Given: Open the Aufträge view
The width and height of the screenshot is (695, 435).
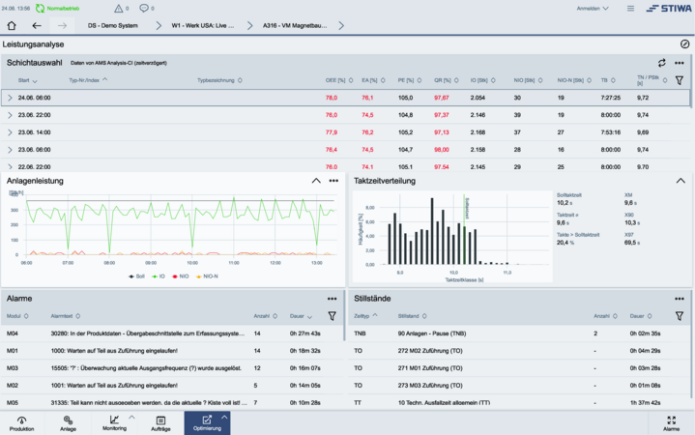Looking at the screenshot, I should pyautogui.click(x=160, y=423).
